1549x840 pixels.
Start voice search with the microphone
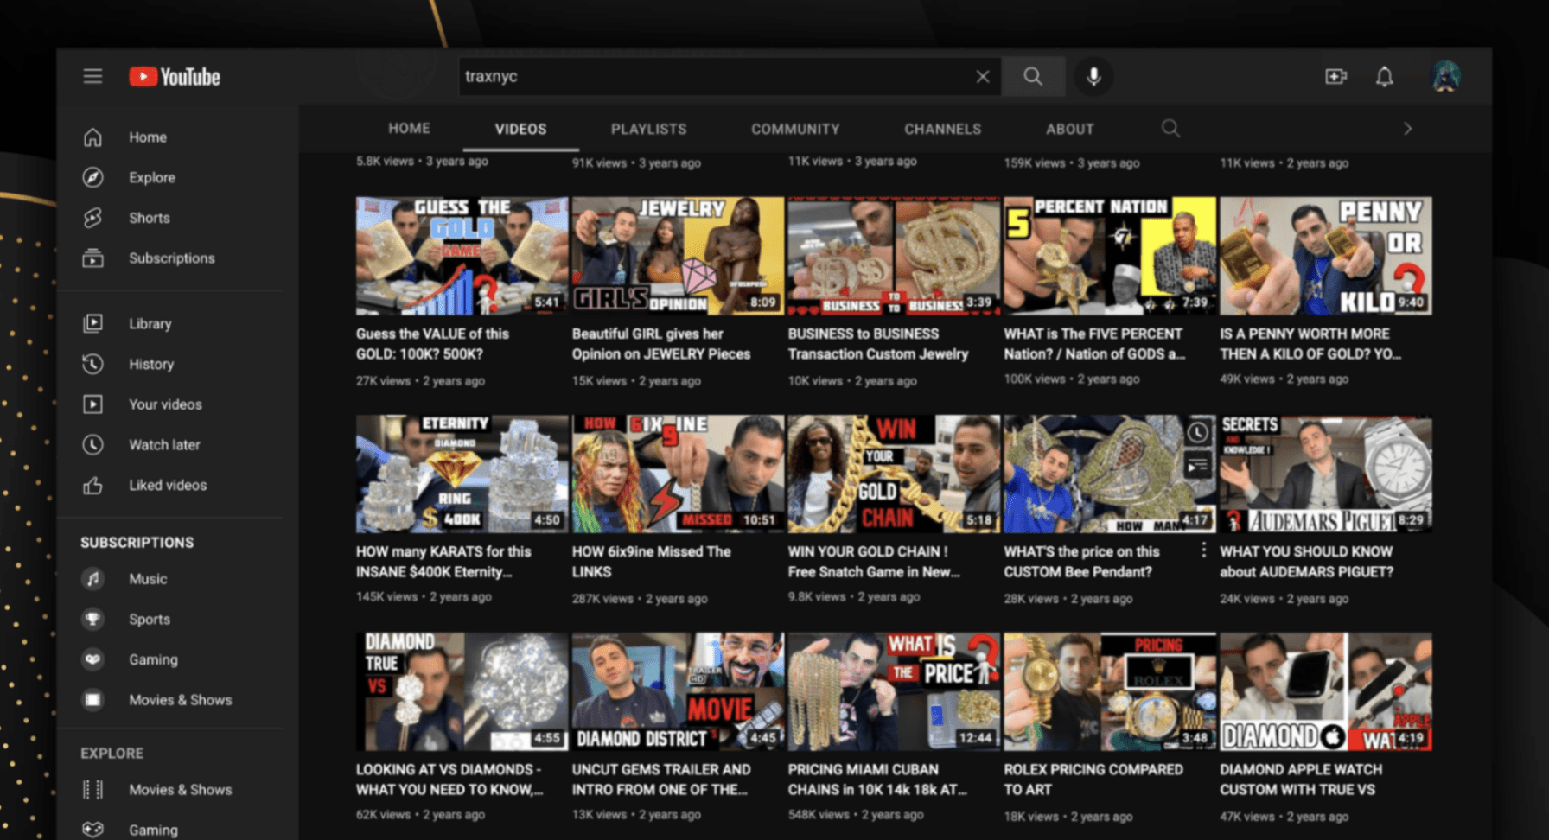1093,76
